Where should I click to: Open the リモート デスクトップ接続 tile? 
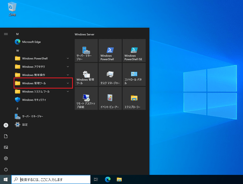(x=86, y=98)
